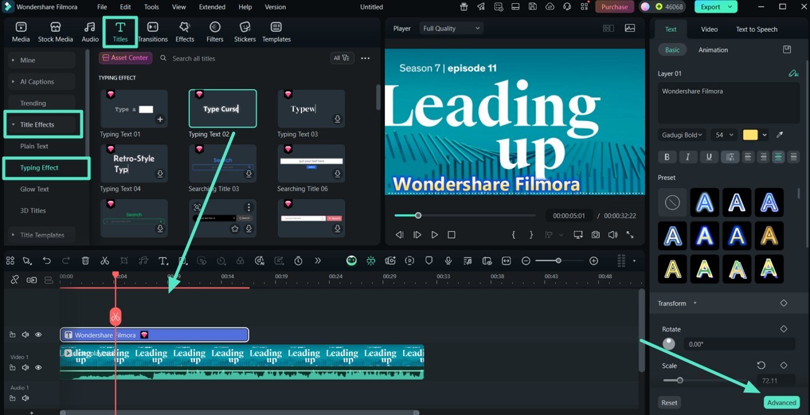810x415 pixels.
Task: Download Searching Title 06
Action: point(337,174)
